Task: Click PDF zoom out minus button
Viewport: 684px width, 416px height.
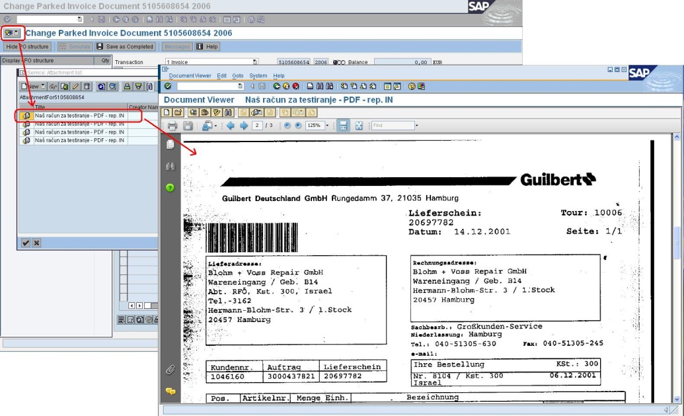Action: [x=287, y=126]
